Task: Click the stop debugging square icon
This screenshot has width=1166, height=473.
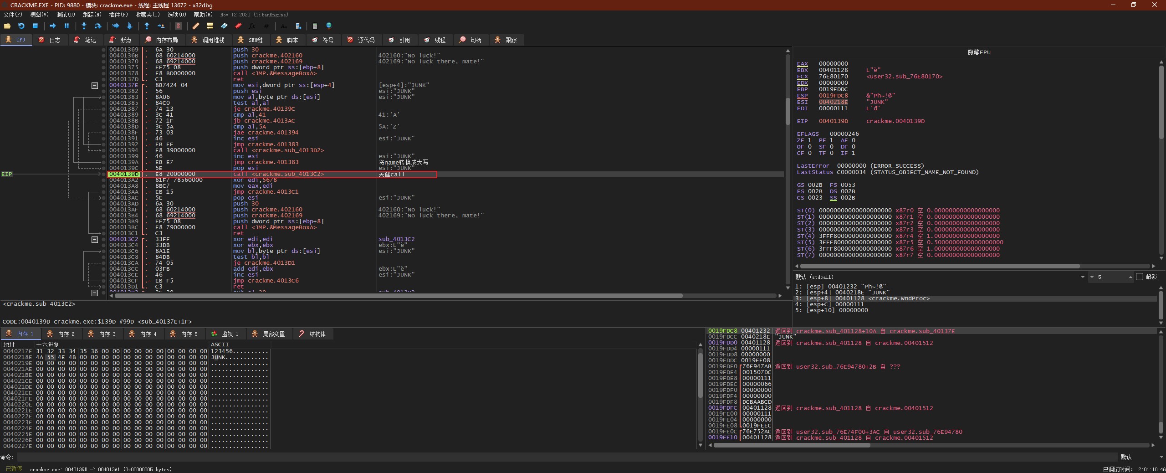Action: click(x=35, y=26)
